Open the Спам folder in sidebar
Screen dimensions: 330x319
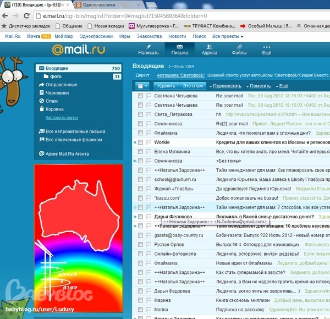coord(51,101)
